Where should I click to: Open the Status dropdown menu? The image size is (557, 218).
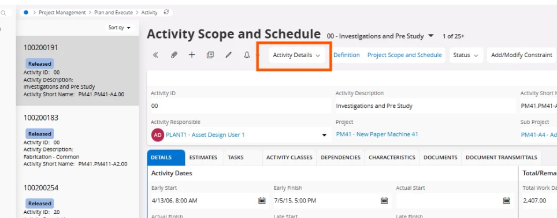pyautogui.click(x=466, y=55)
